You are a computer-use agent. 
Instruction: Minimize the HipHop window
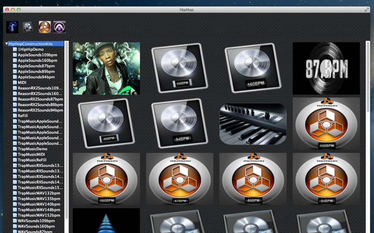[13, 10]
